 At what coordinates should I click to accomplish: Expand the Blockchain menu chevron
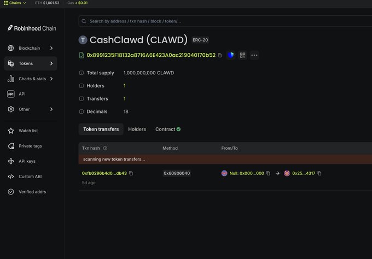click(51, 48)
